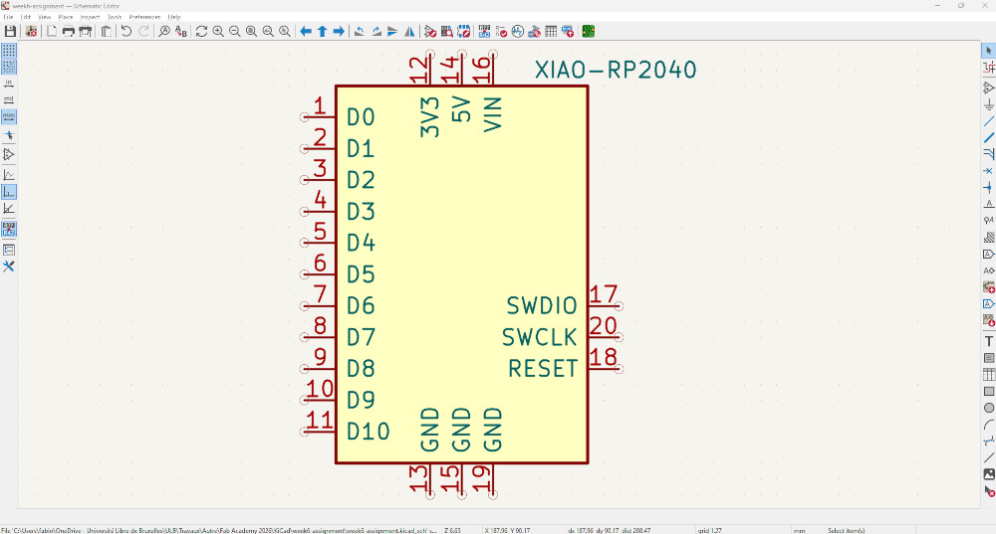Toggle hidden pins visibility
Viewport: 996px width, 534px height.
click(x=9, y=155)
